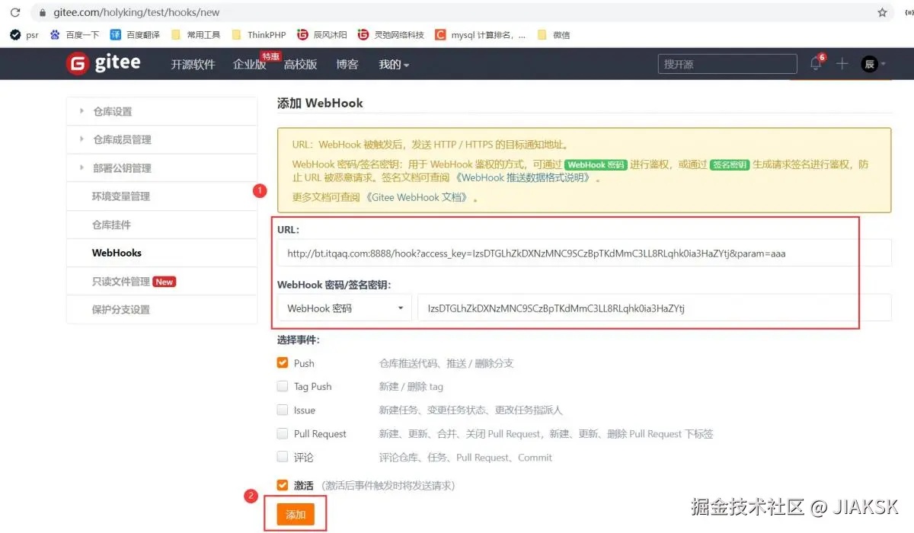Expand the 仓库设置 sidebar section
The height and width of the screenshot is (533, 914).
click(x=161, y=111)
